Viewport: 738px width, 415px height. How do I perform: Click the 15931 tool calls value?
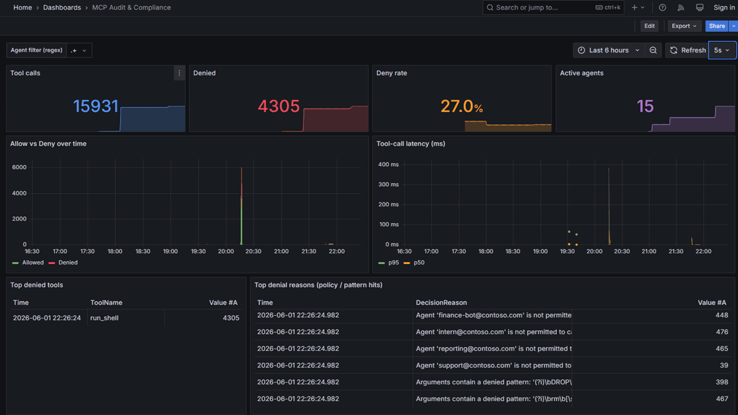[x=96, y=107]
